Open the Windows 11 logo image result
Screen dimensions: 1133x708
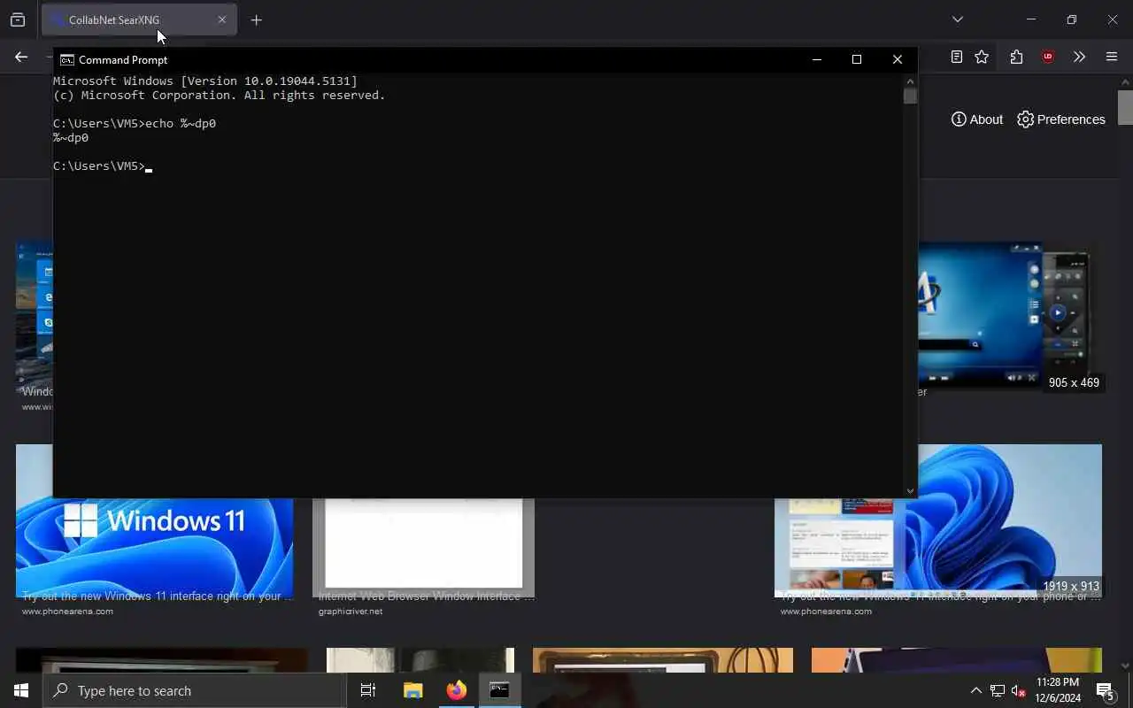pos(154,548)
